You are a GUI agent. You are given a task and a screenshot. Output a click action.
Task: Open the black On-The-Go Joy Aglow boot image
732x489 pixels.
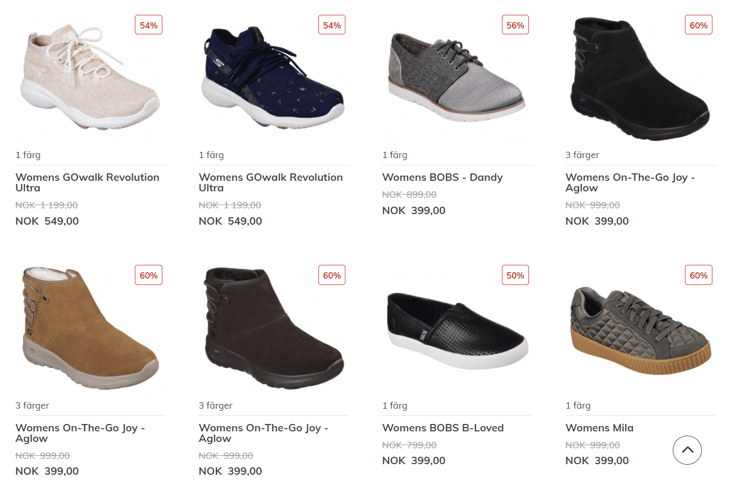coord(640,78)
